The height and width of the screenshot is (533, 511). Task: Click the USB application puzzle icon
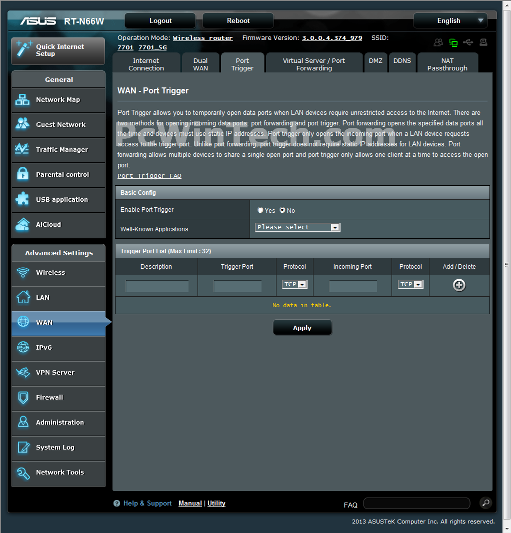22,199
